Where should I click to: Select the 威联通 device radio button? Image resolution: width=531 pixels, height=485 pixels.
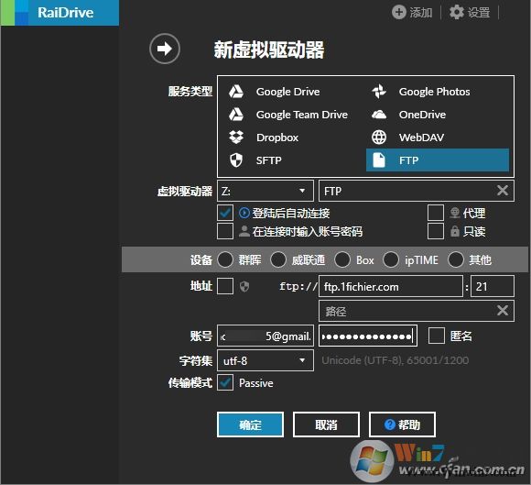(278, 259)
